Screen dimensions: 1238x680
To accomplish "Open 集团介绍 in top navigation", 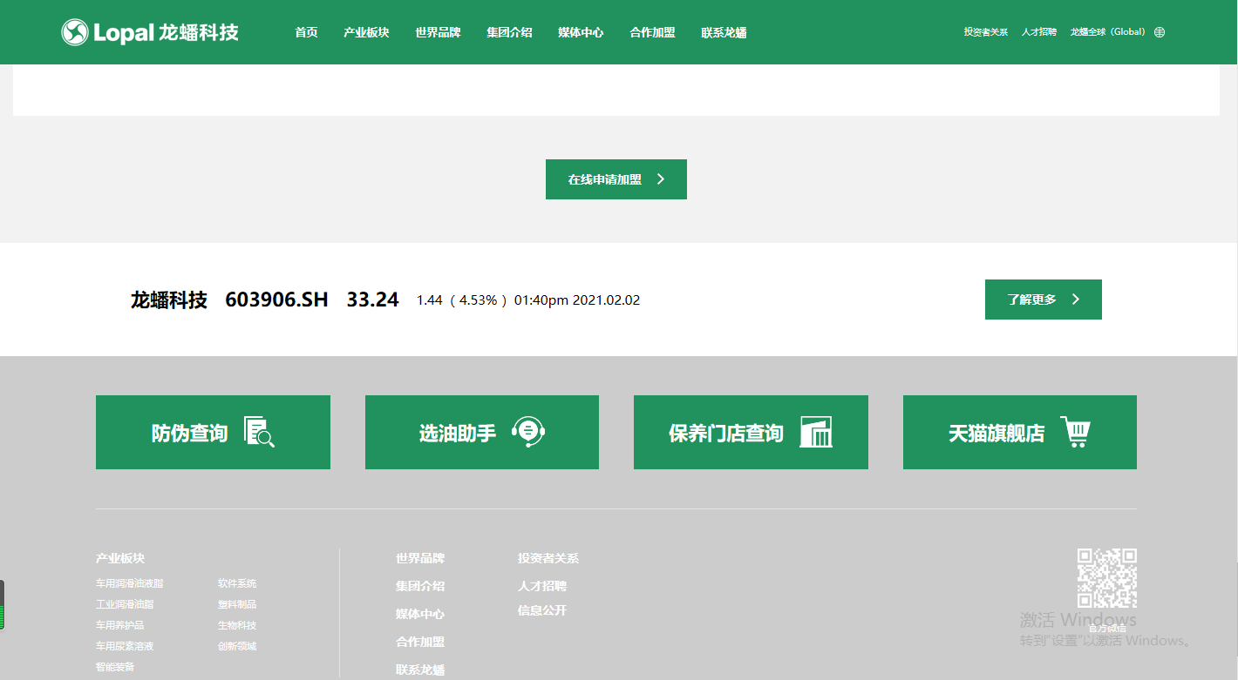I will point(509,32).
